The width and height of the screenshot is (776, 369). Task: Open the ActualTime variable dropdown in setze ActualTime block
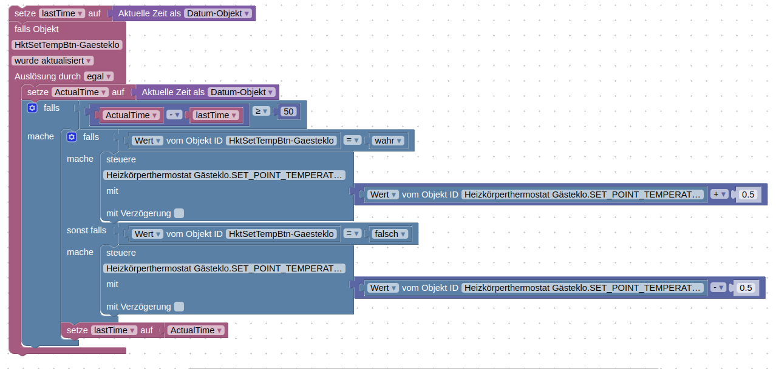80,92
